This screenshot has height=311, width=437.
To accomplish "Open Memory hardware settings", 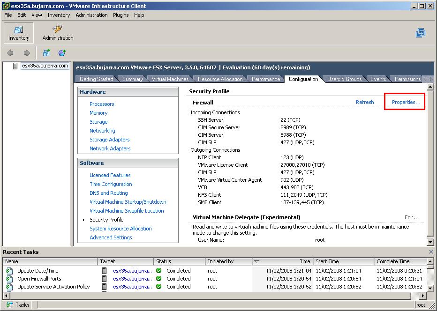I will click(98, 113).
